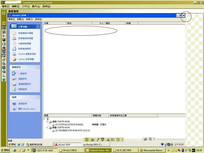204x153 pixels.
Task: Open the remote desktop 開始 Start button
Action: pyautogui.click(x=12, y=144)
